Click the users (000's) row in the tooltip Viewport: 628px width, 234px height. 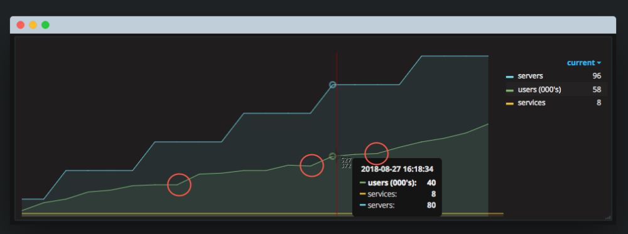[398, 183]
